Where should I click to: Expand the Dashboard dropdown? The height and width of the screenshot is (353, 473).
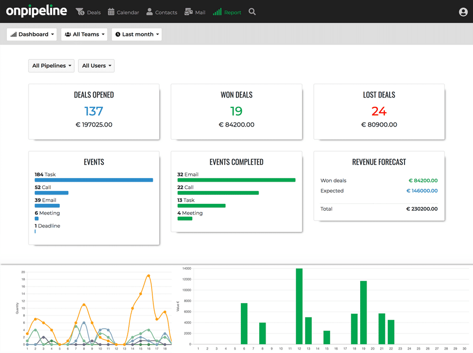pos(32,34)
